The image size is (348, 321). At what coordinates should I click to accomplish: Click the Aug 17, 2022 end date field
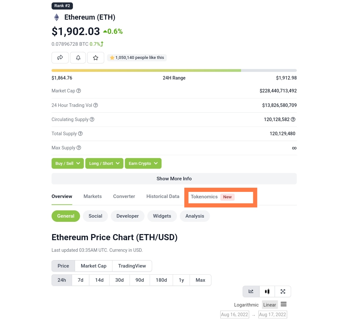(x=273, y=315)
